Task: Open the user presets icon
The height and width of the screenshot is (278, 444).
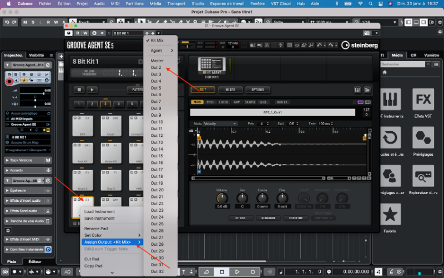Action: 390,176
